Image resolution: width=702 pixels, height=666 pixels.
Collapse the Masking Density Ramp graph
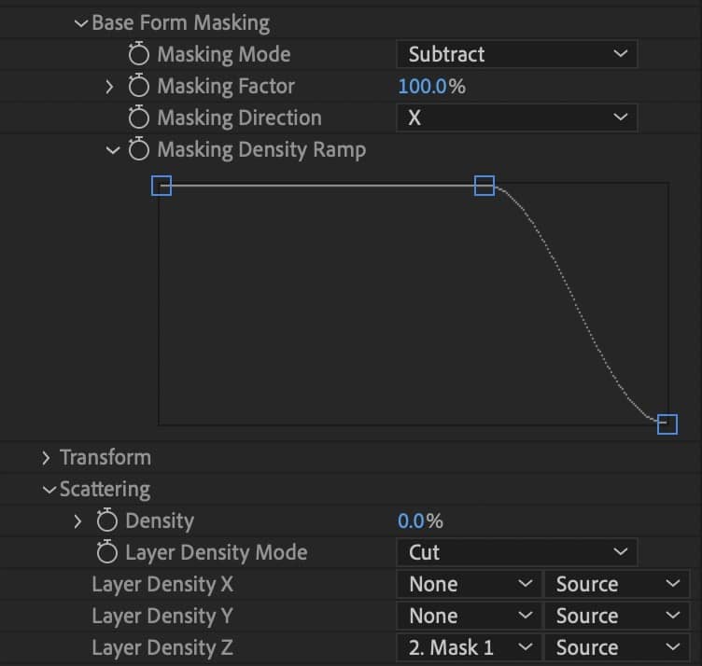113,150
